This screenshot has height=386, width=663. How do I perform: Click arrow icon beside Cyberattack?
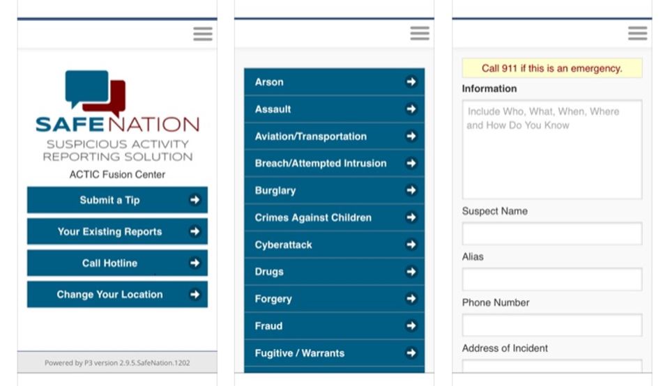tap(411, 245)
